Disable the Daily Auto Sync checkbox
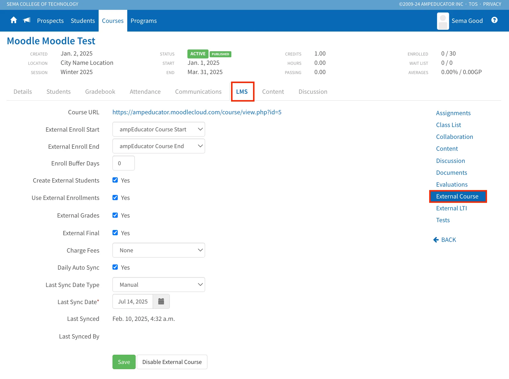 pyautogui.click(x=115, y=267)
